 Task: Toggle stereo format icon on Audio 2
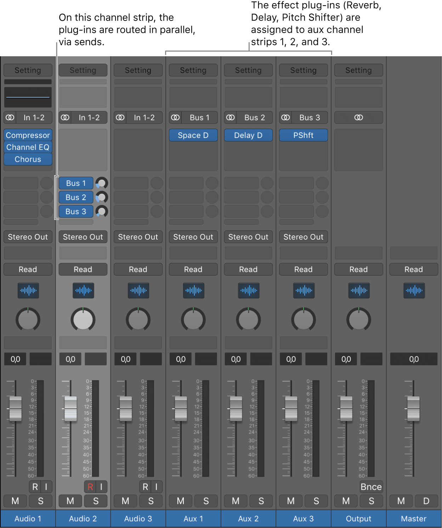(65, 117)
